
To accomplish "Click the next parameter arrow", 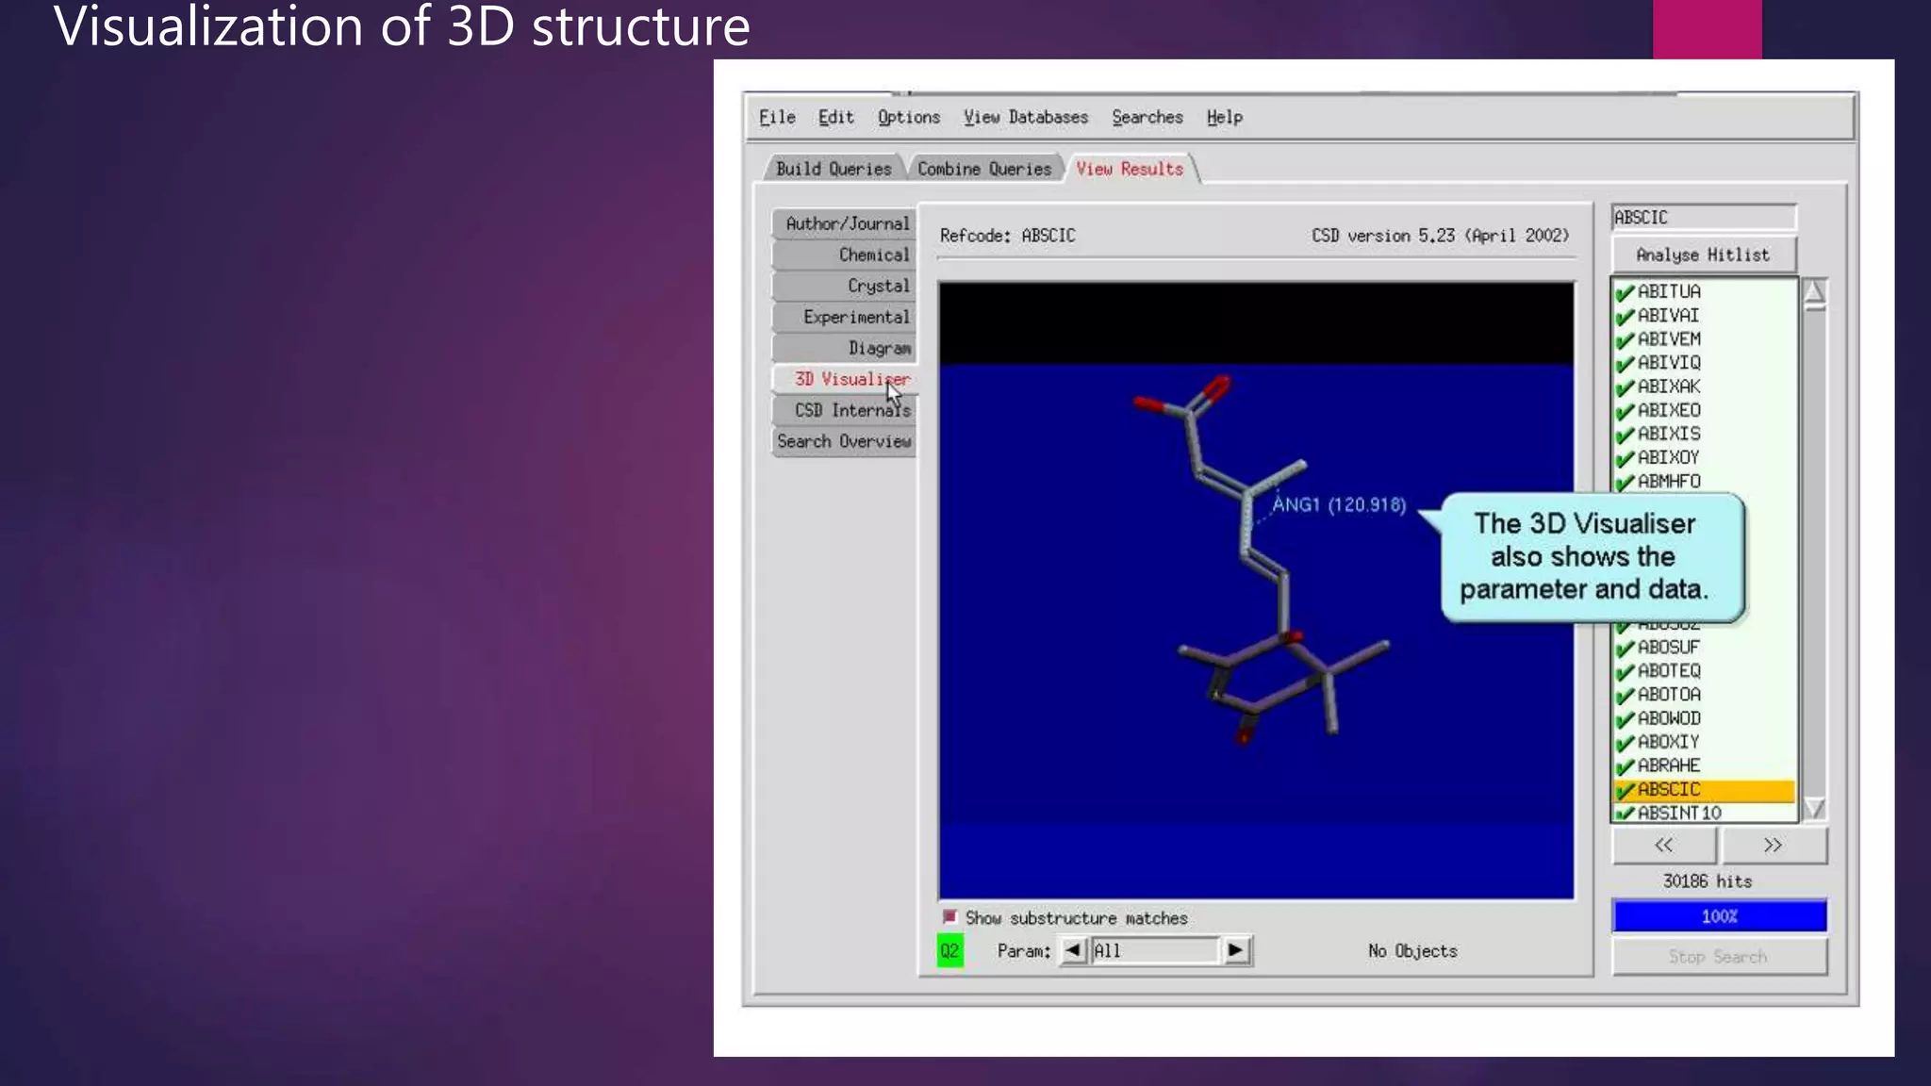I will point(1235,950).
